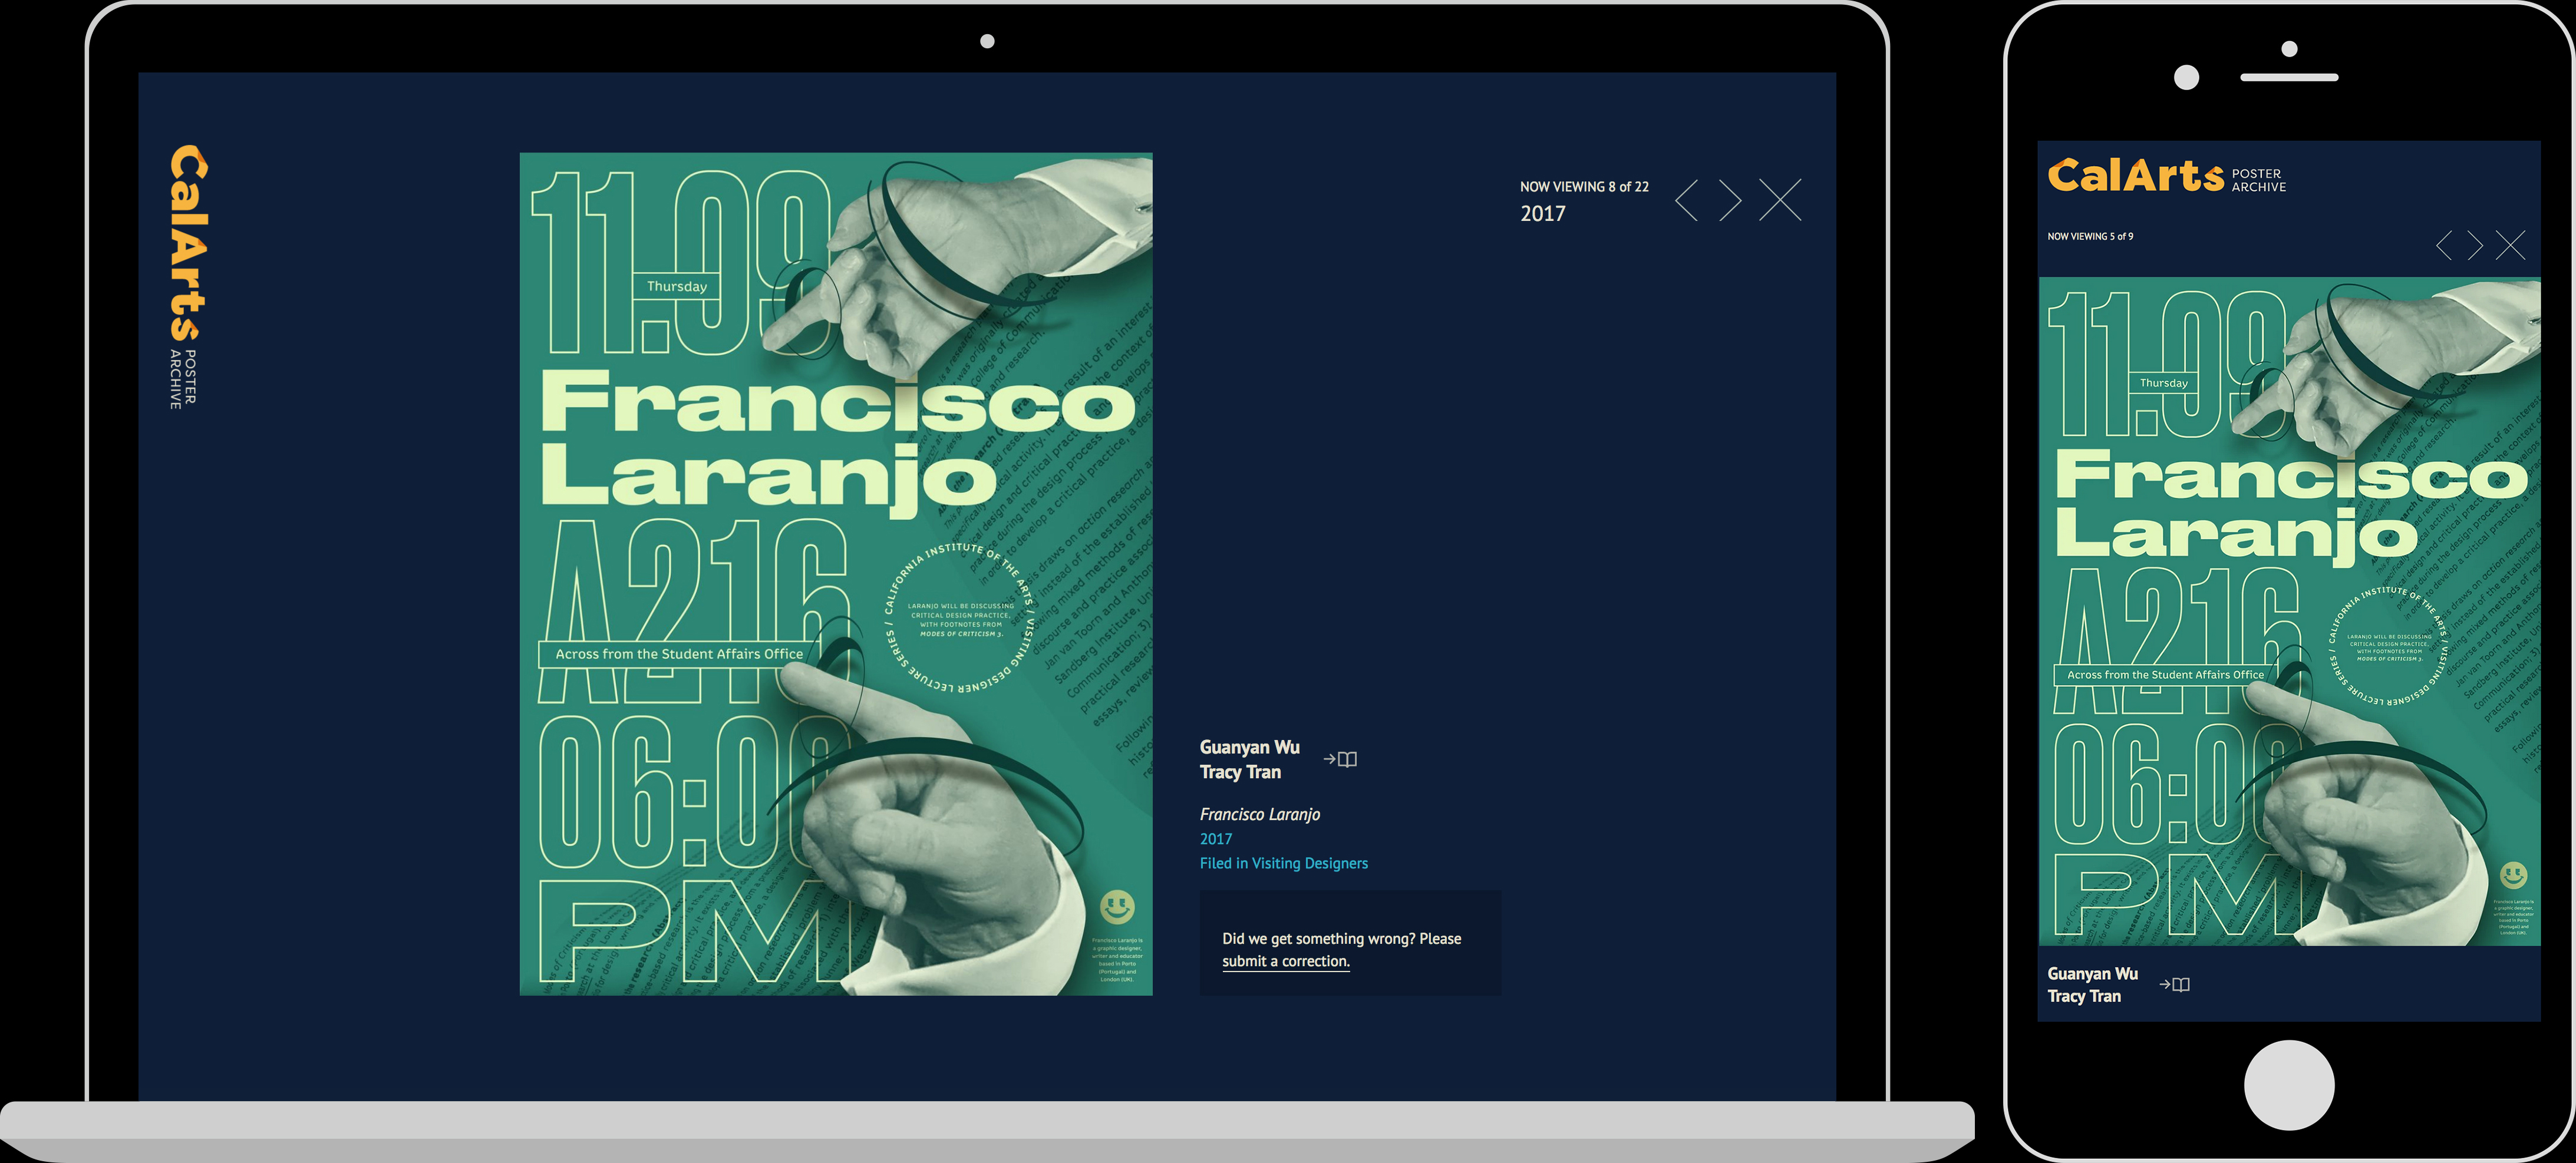This screenshot has height=1163, width=2576.
Task: Click the book arrow icon on phone
Action: pos(2174,985)
